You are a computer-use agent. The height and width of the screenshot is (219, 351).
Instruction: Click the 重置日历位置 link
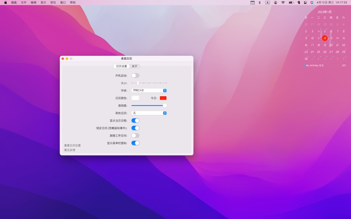pyautogui.click(x=72, y=145)
